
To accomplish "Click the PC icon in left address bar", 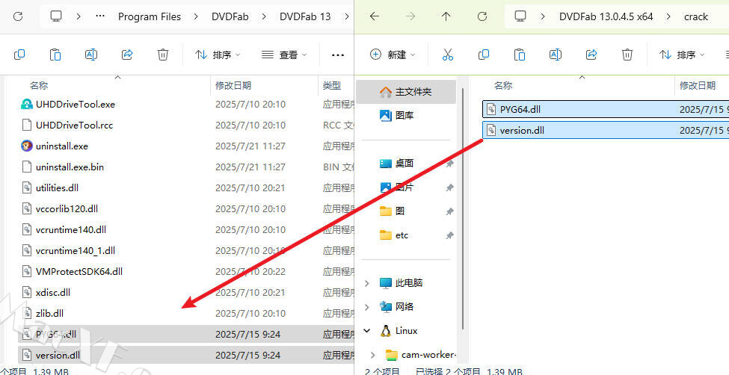I will tap(56, 16).
